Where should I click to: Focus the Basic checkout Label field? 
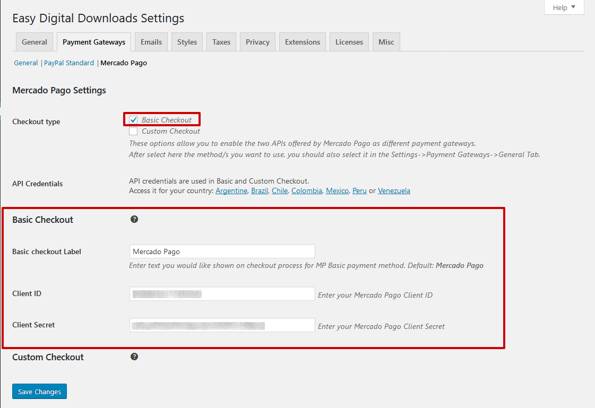coord(222,251)
